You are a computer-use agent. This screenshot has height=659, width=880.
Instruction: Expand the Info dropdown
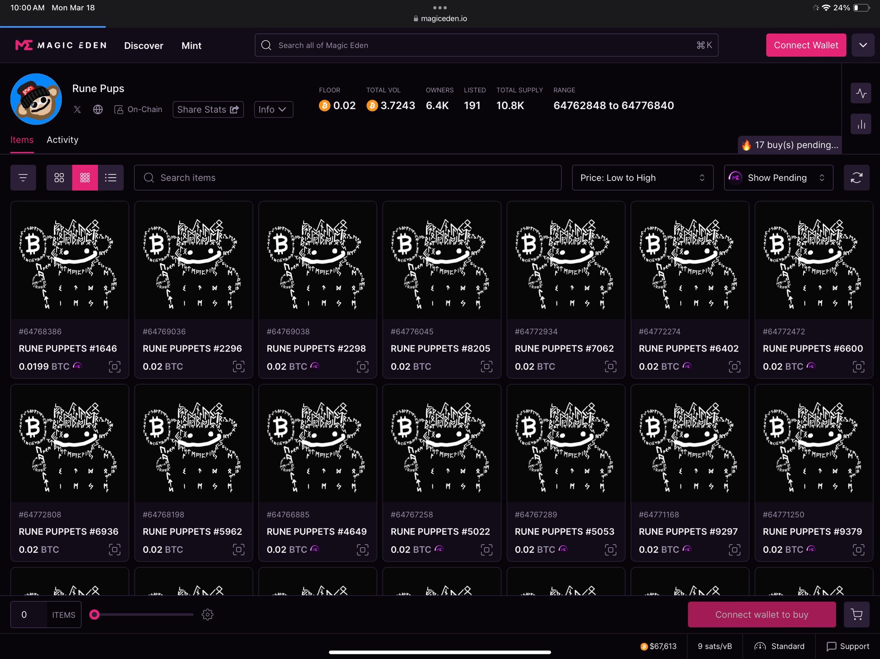[x=273, y=109]
